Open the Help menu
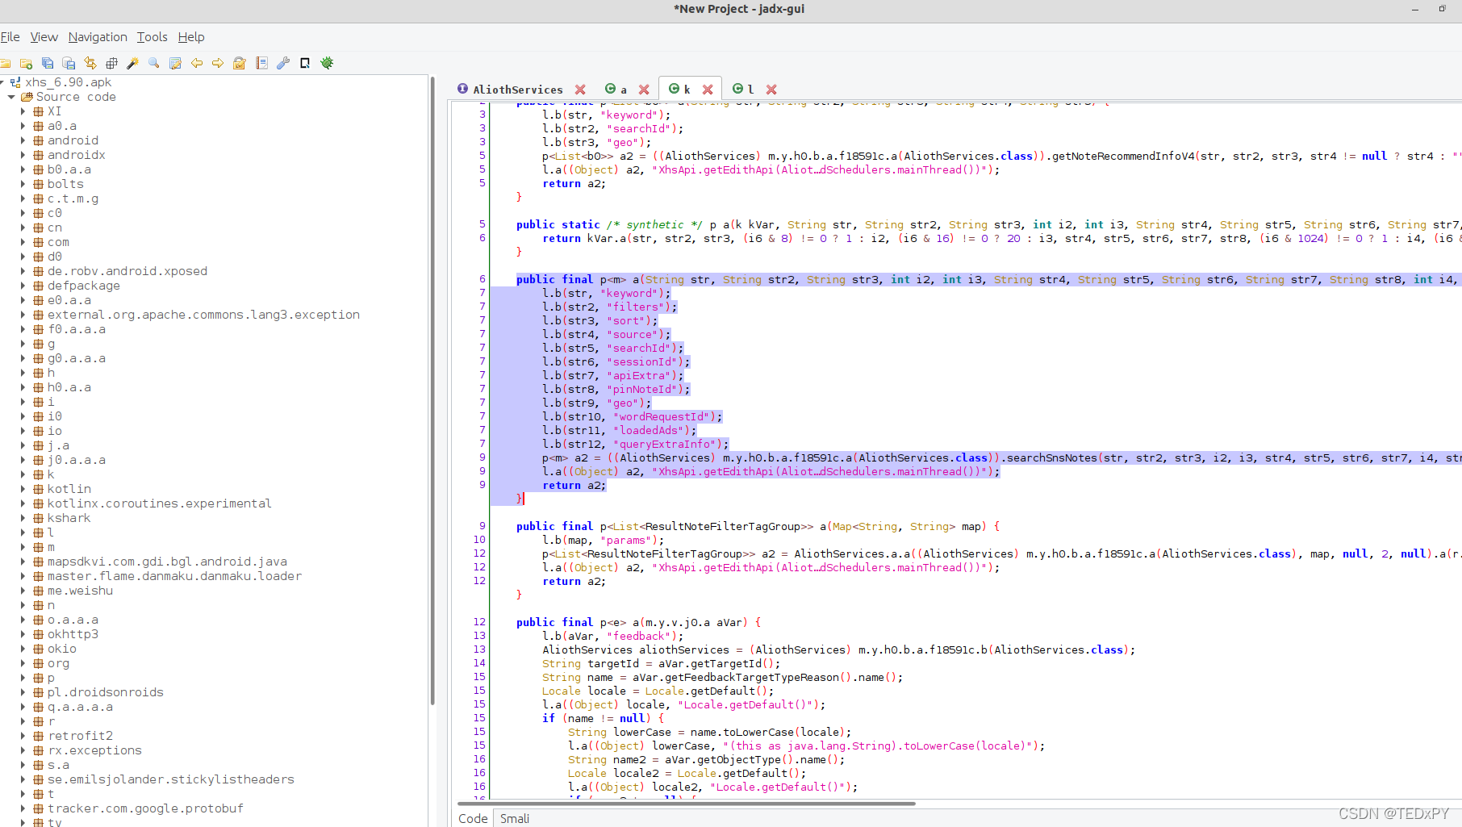 coord(191,37)
